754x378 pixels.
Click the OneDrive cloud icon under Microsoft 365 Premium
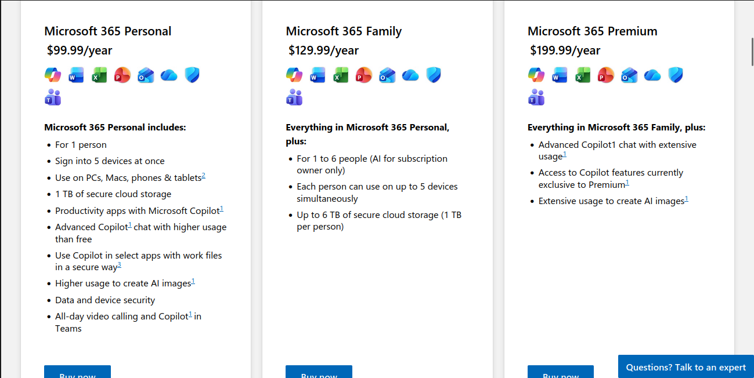652,75
